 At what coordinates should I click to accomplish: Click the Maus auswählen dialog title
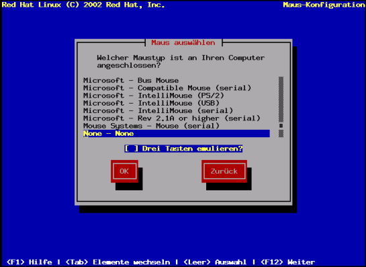coord(183,43)
